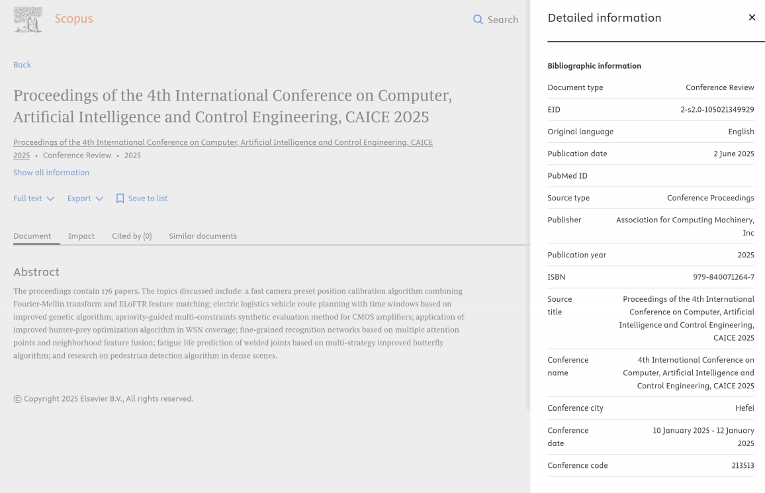Click the Save to list label

click(148, 199)
